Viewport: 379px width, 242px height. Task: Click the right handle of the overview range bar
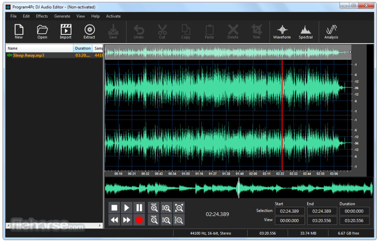coord(350,52)
